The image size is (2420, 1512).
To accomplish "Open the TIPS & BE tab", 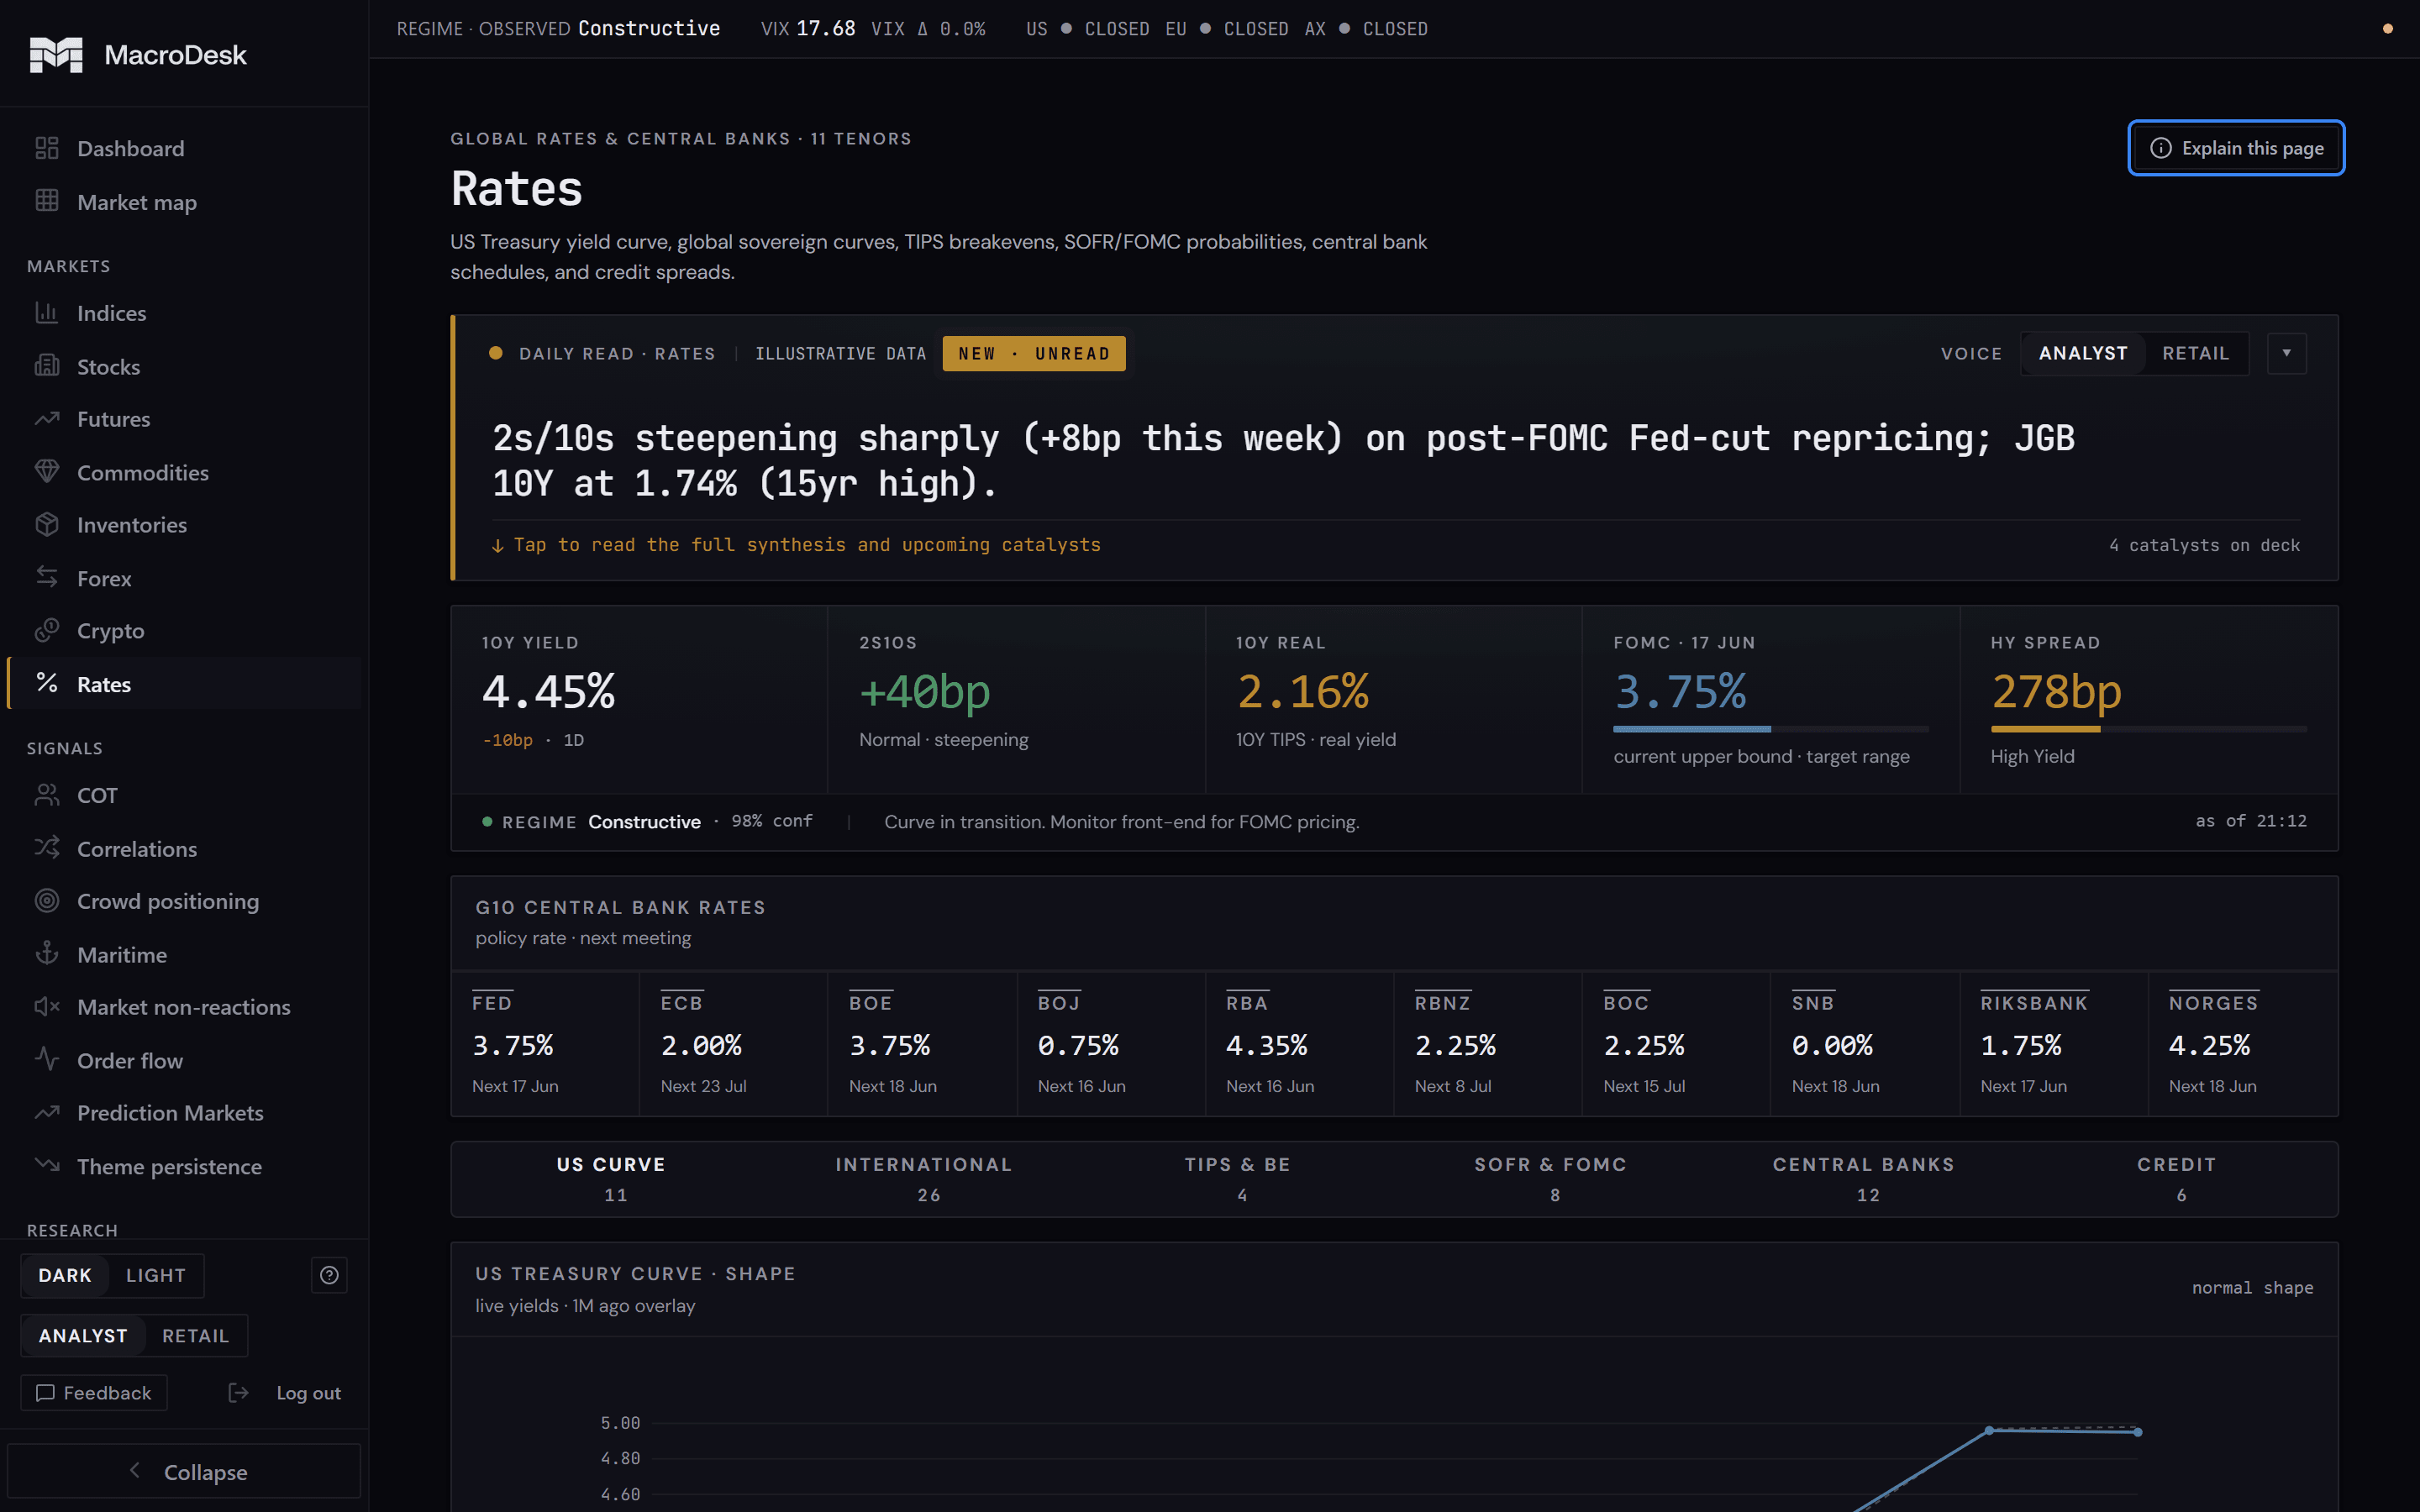I will click(1237, 1179).
